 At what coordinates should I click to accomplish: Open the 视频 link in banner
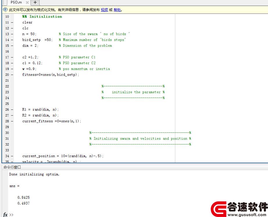[104, 10]
